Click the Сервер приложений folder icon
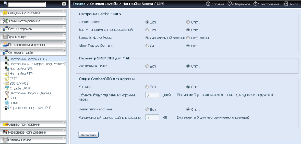 point(5,124)
